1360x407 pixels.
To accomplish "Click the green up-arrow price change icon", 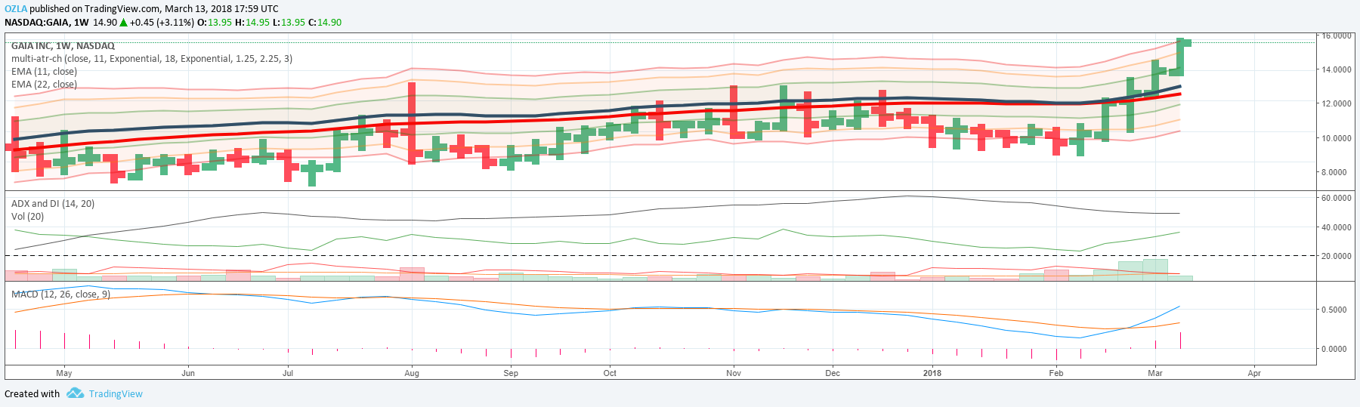I will [123, 23].
